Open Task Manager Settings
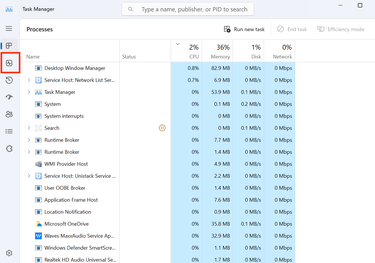The height and width of the screenshot is (263, 375). [x=9, y=253]
